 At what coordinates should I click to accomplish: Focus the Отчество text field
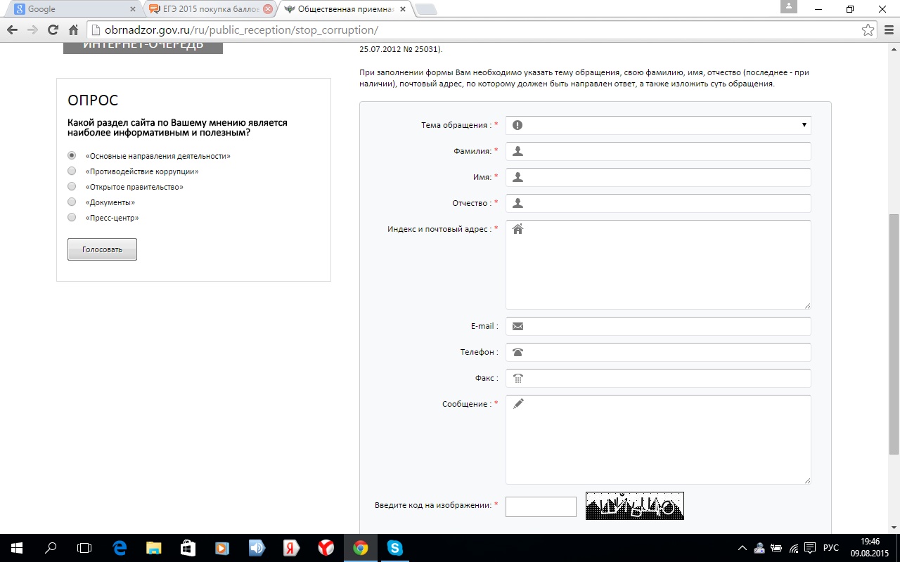coord(658,203)
